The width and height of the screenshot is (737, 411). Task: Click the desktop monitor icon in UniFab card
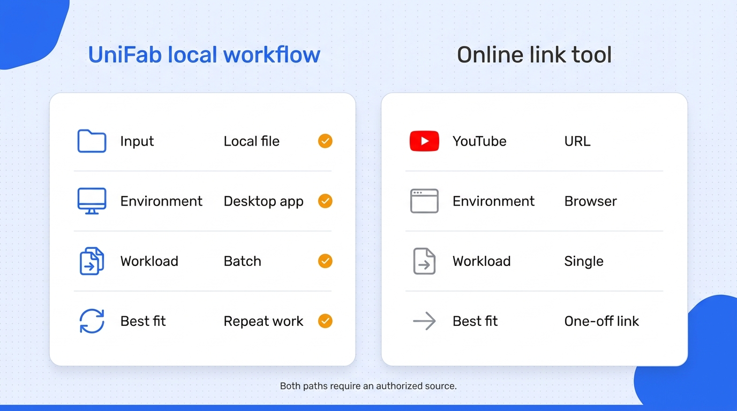[x=92, y=201]
